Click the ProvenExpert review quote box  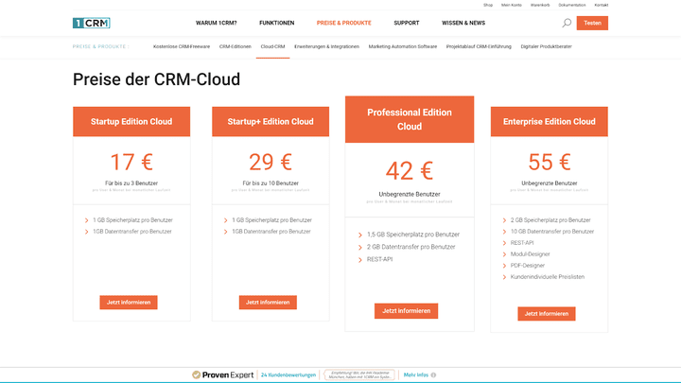pos(359,375)
